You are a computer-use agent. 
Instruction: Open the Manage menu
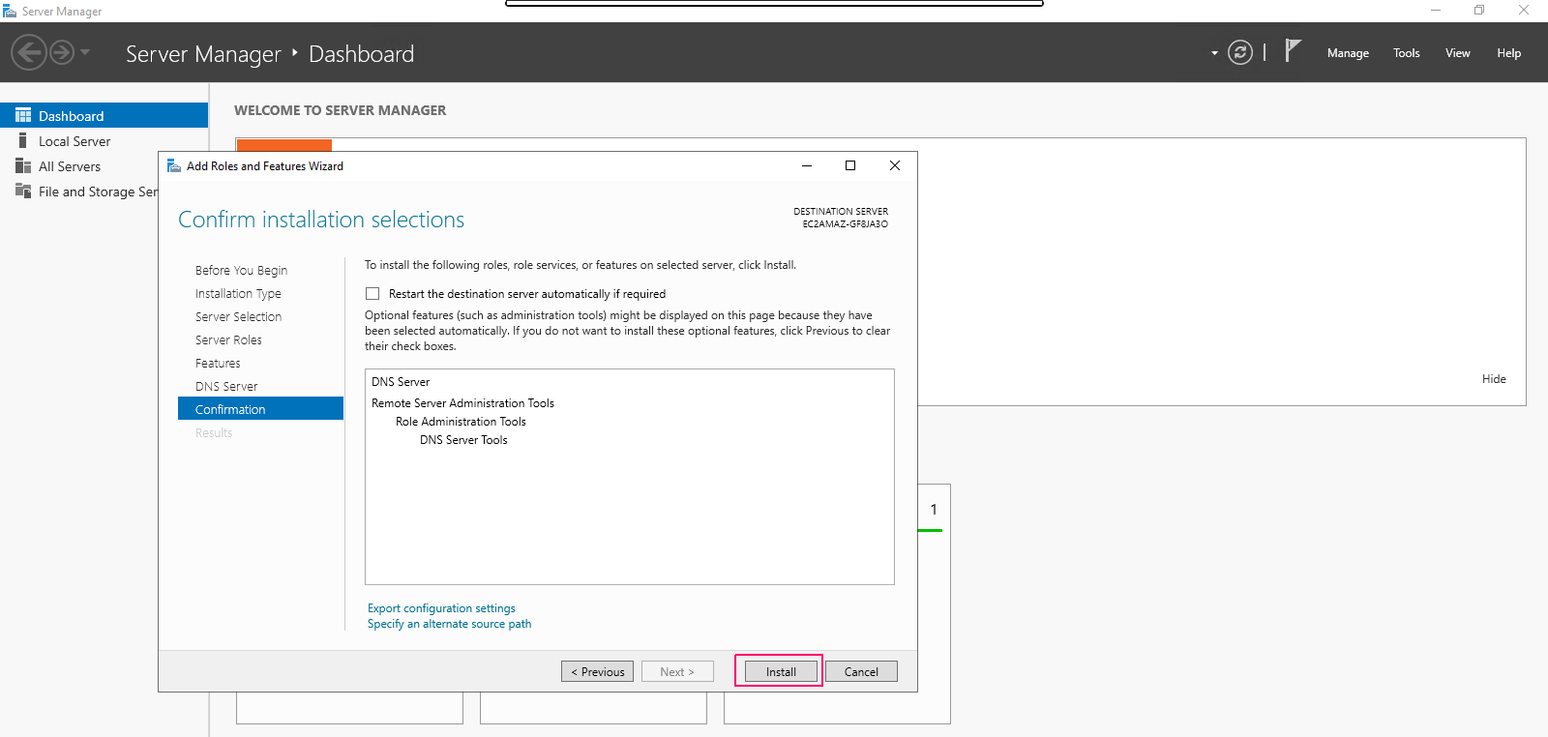click(x=1348, y=53)
